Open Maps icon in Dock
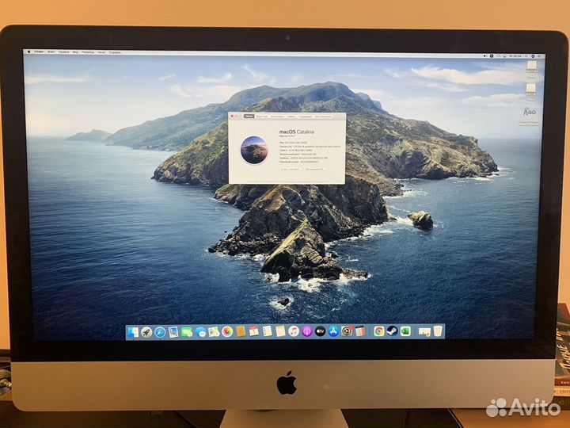Screen dimensions: 570x428 [214, 332]
